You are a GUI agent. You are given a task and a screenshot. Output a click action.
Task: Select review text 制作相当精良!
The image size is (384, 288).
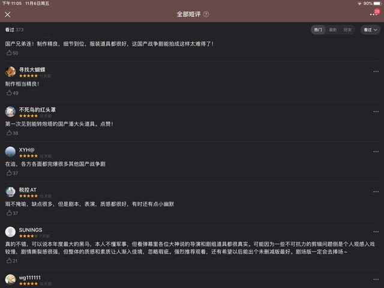[x=22, y=84]
